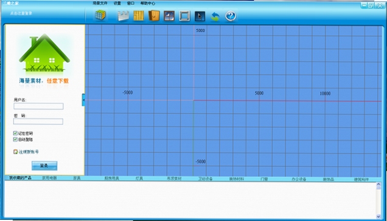Select the window tool icon
Viewport: 387px width, 221px height.
(169, 16)
